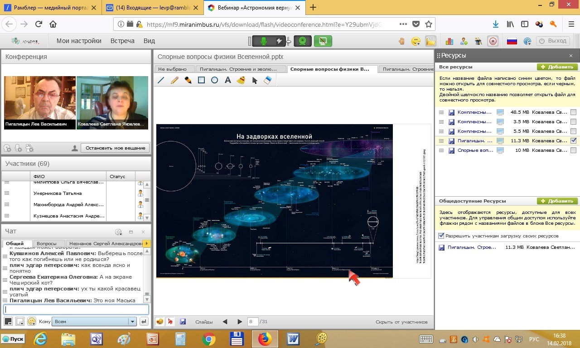Open menu for participant Умерникова Татьяна
580x348 pixels.
point(6,193)
